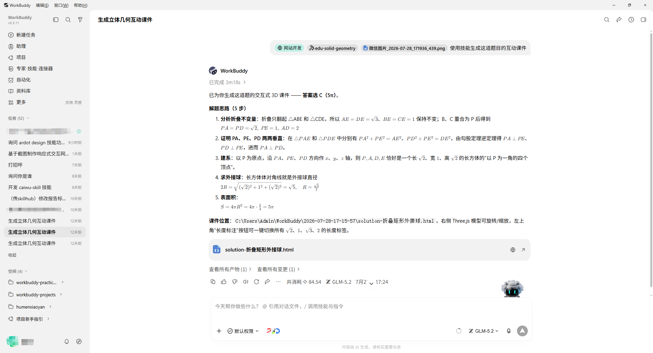Open solution html file with arrow icon
This screenshot has height=353, width=653.
coord(523,250)
